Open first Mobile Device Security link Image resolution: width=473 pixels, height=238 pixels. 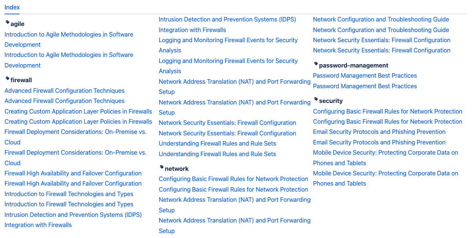pos(385,158)
